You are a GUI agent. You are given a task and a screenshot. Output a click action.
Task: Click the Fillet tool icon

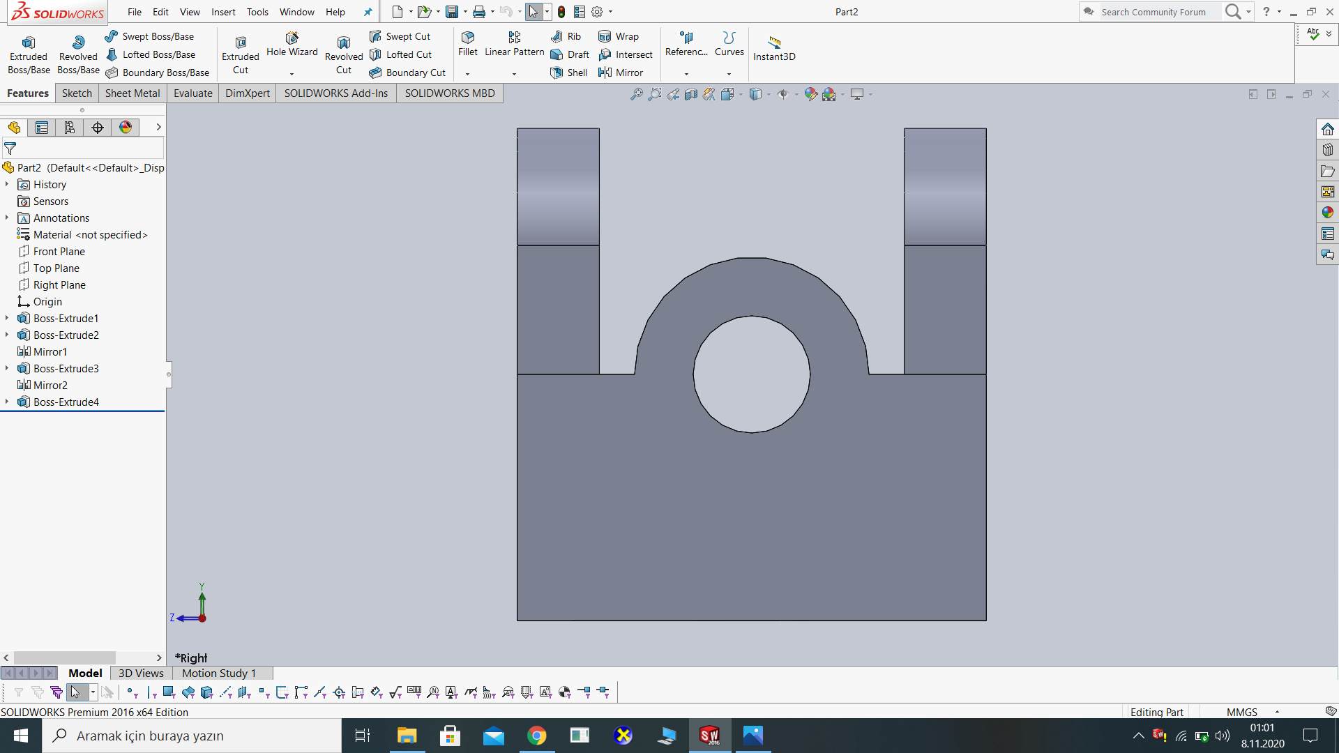(468, 37)
